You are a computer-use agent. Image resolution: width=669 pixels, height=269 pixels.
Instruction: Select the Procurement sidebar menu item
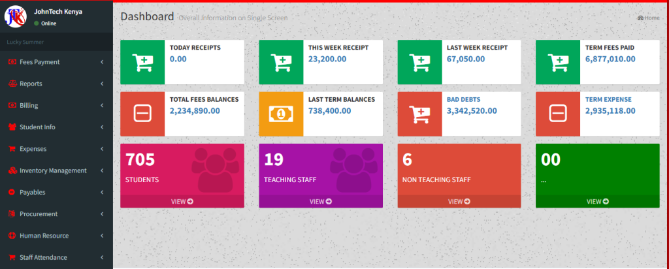(38, 214)
